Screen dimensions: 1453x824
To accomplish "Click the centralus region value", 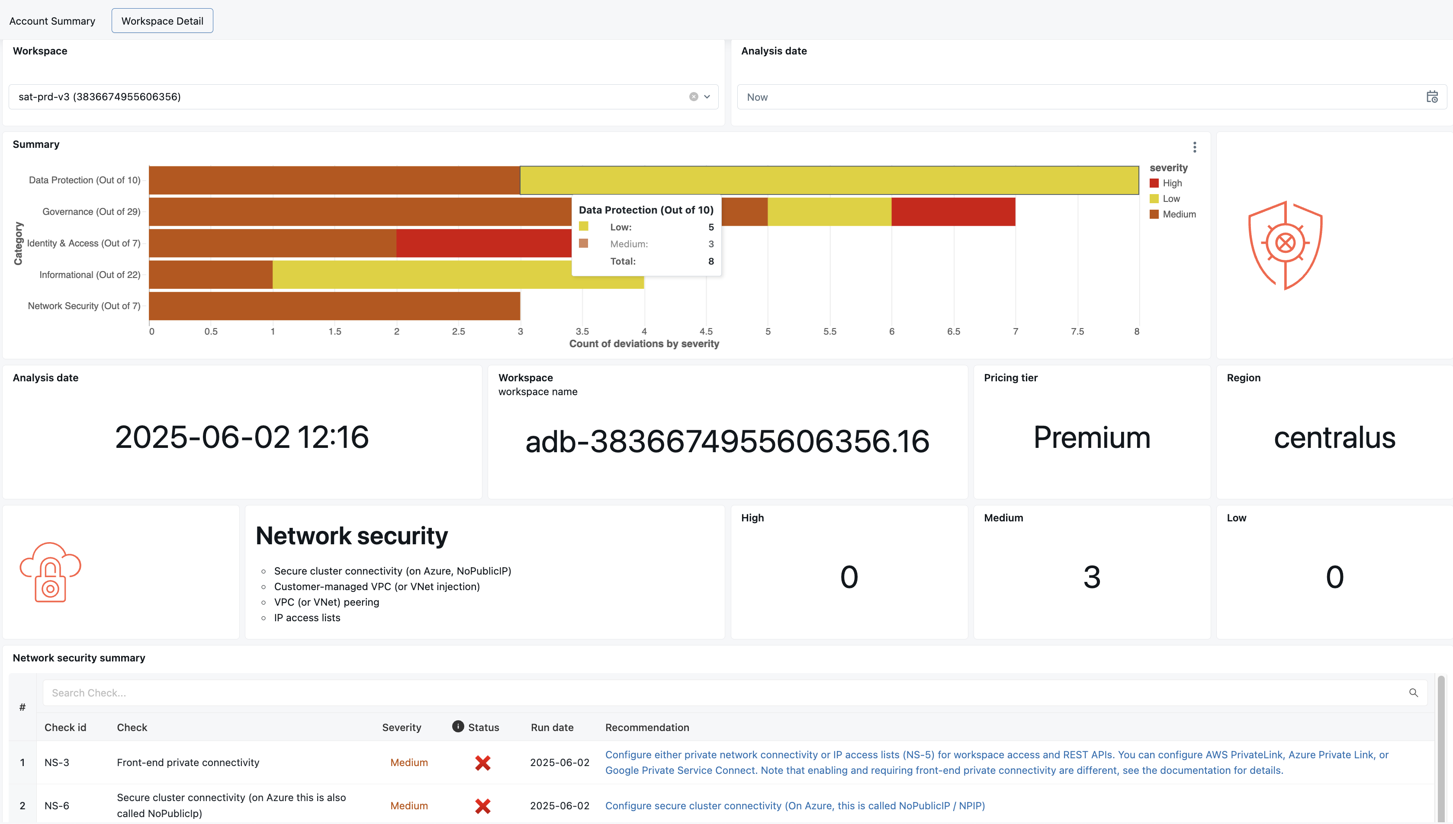I will pyautogui.click(x=1334, y=438).
